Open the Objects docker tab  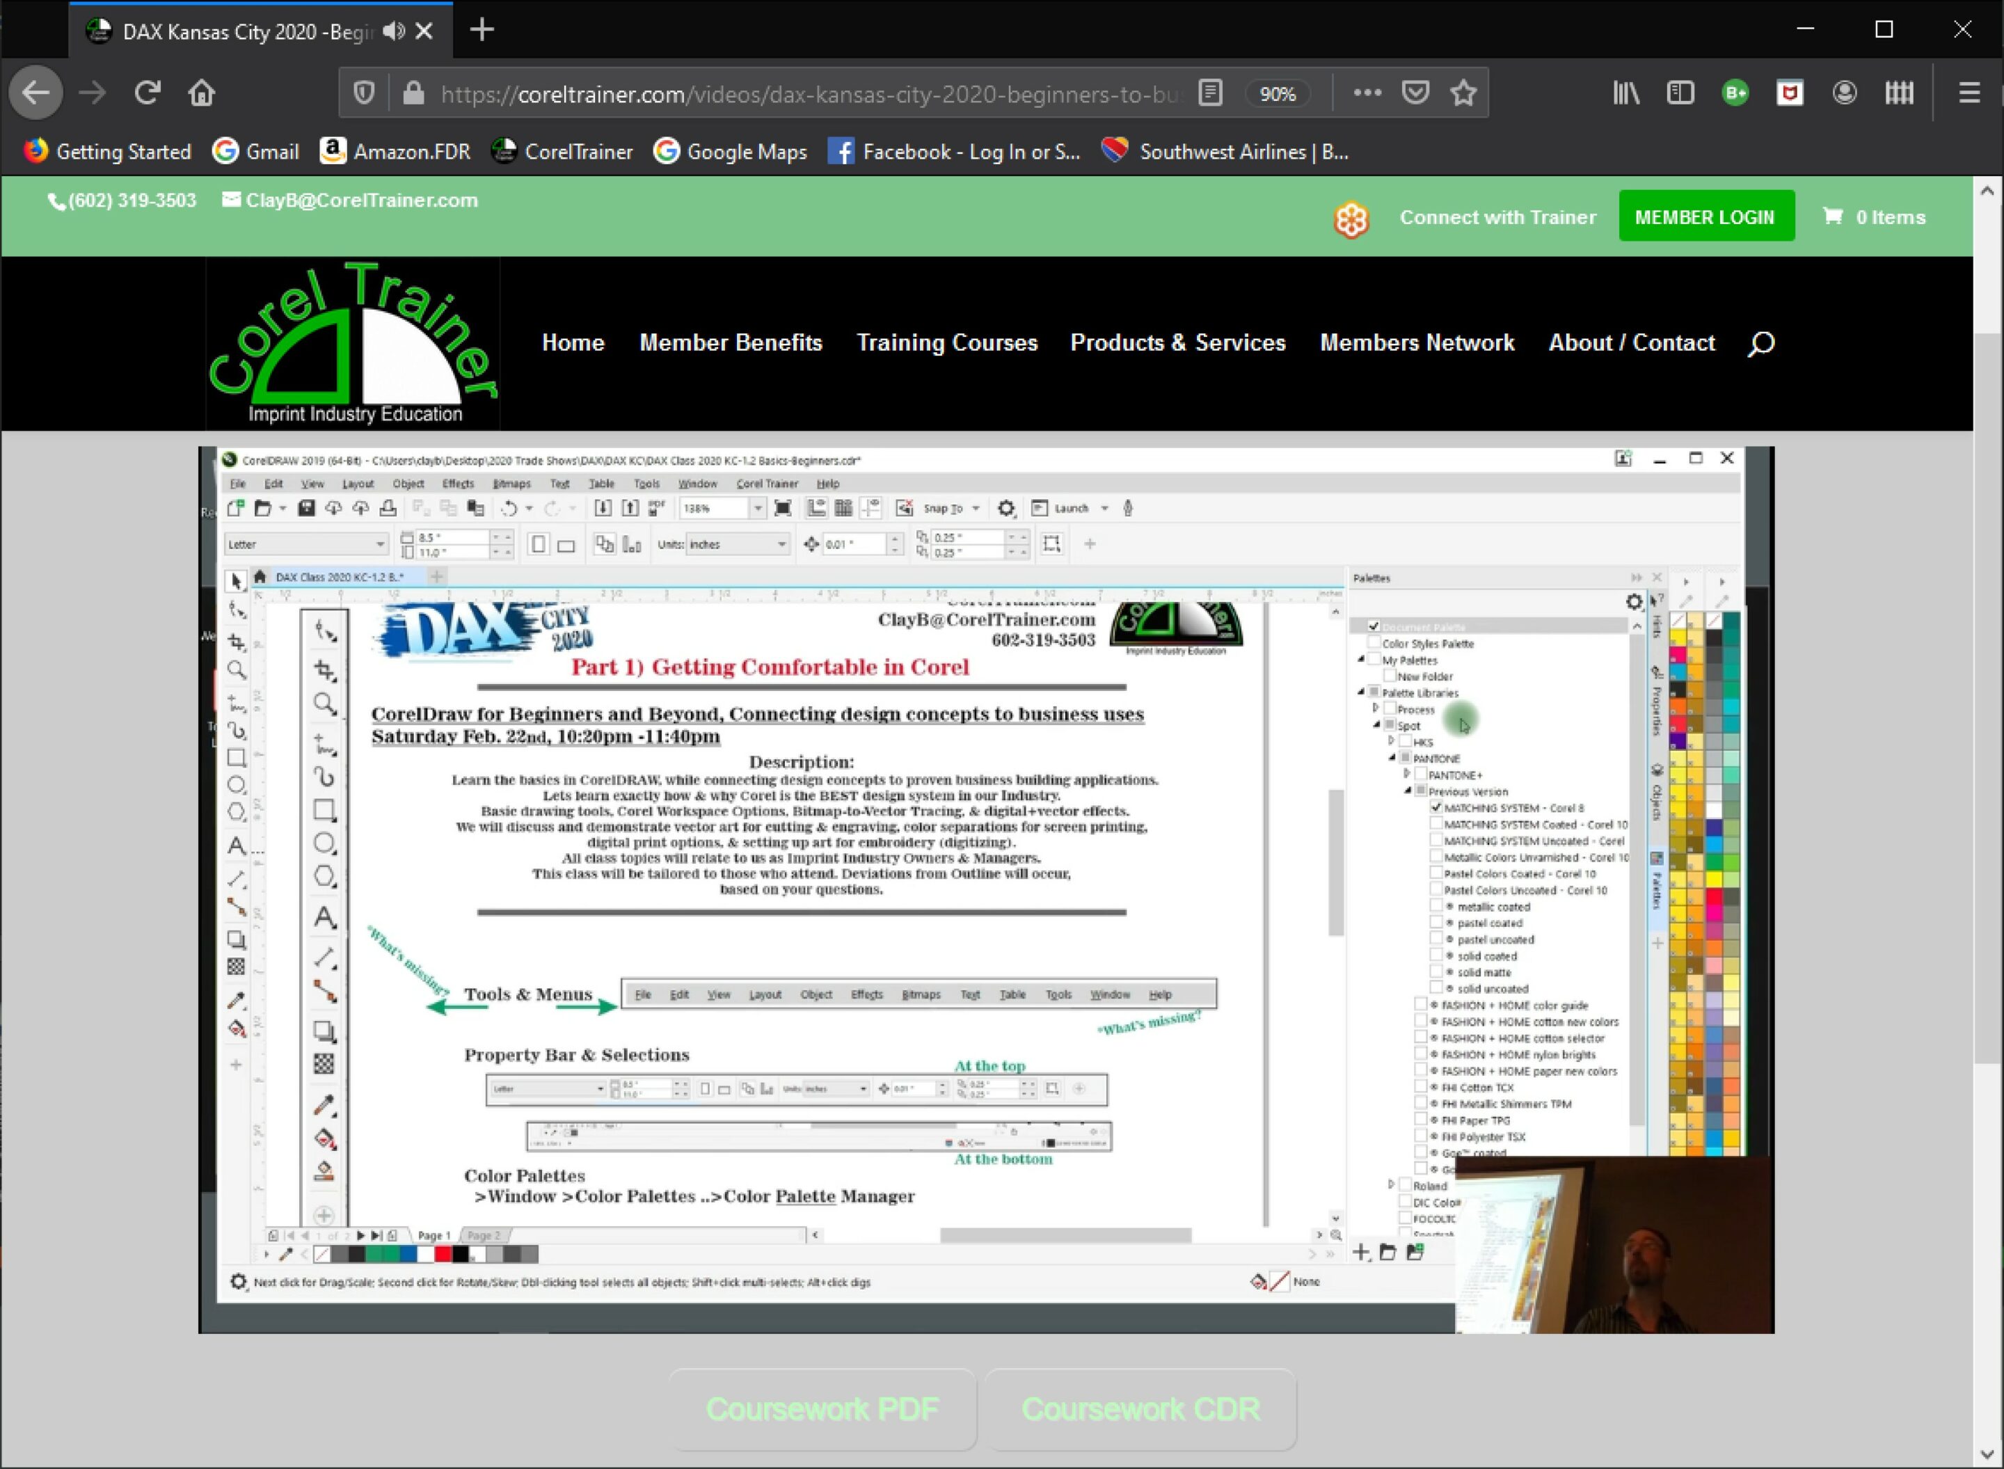click(x=1656, y=791)
